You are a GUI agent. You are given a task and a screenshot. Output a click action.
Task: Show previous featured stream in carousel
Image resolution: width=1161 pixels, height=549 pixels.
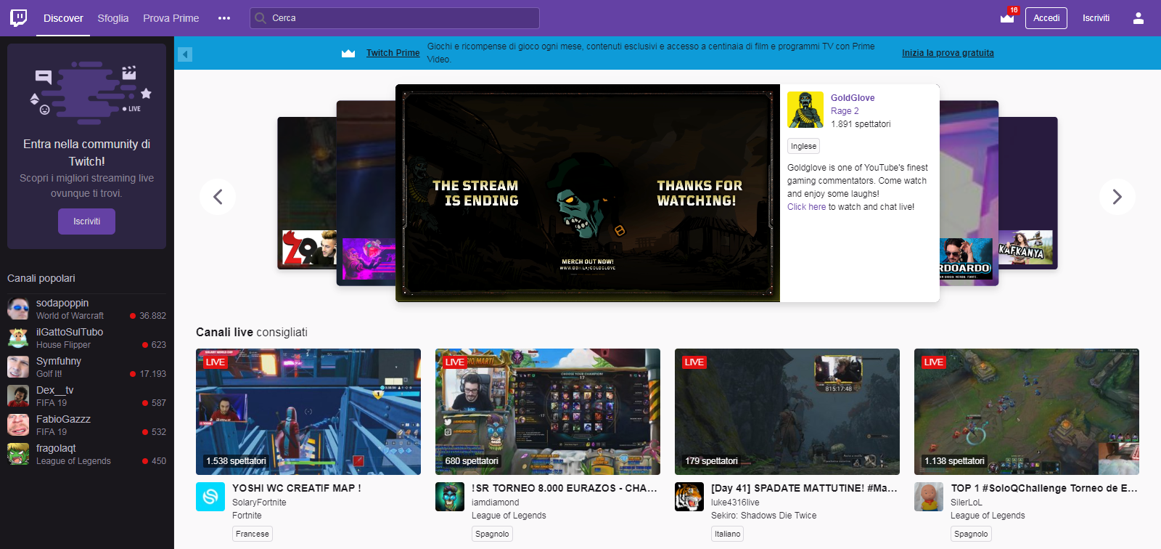[218, 197]
